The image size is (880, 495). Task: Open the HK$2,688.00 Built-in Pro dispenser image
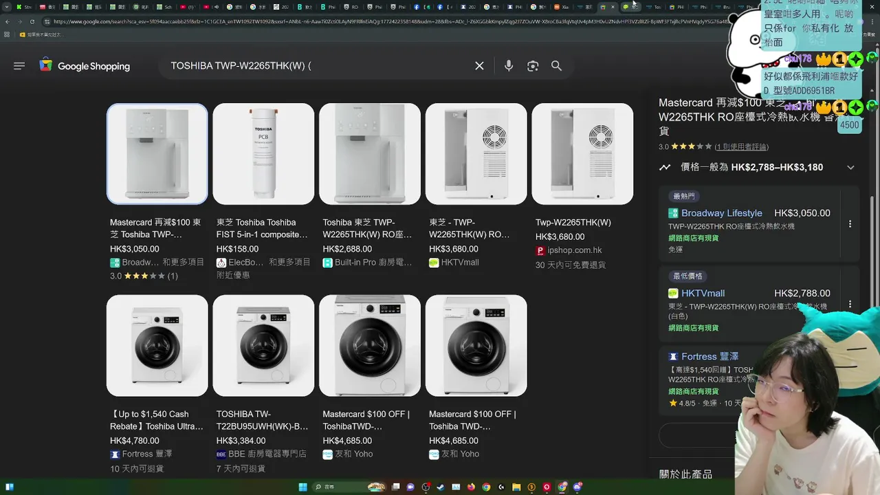(x=370, y=154)
